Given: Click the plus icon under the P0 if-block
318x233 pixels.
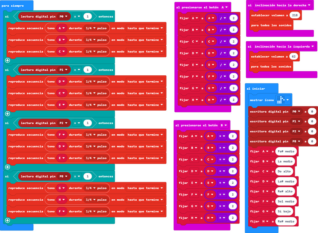Looking at the screenshot, I should [x=8, y=60].
